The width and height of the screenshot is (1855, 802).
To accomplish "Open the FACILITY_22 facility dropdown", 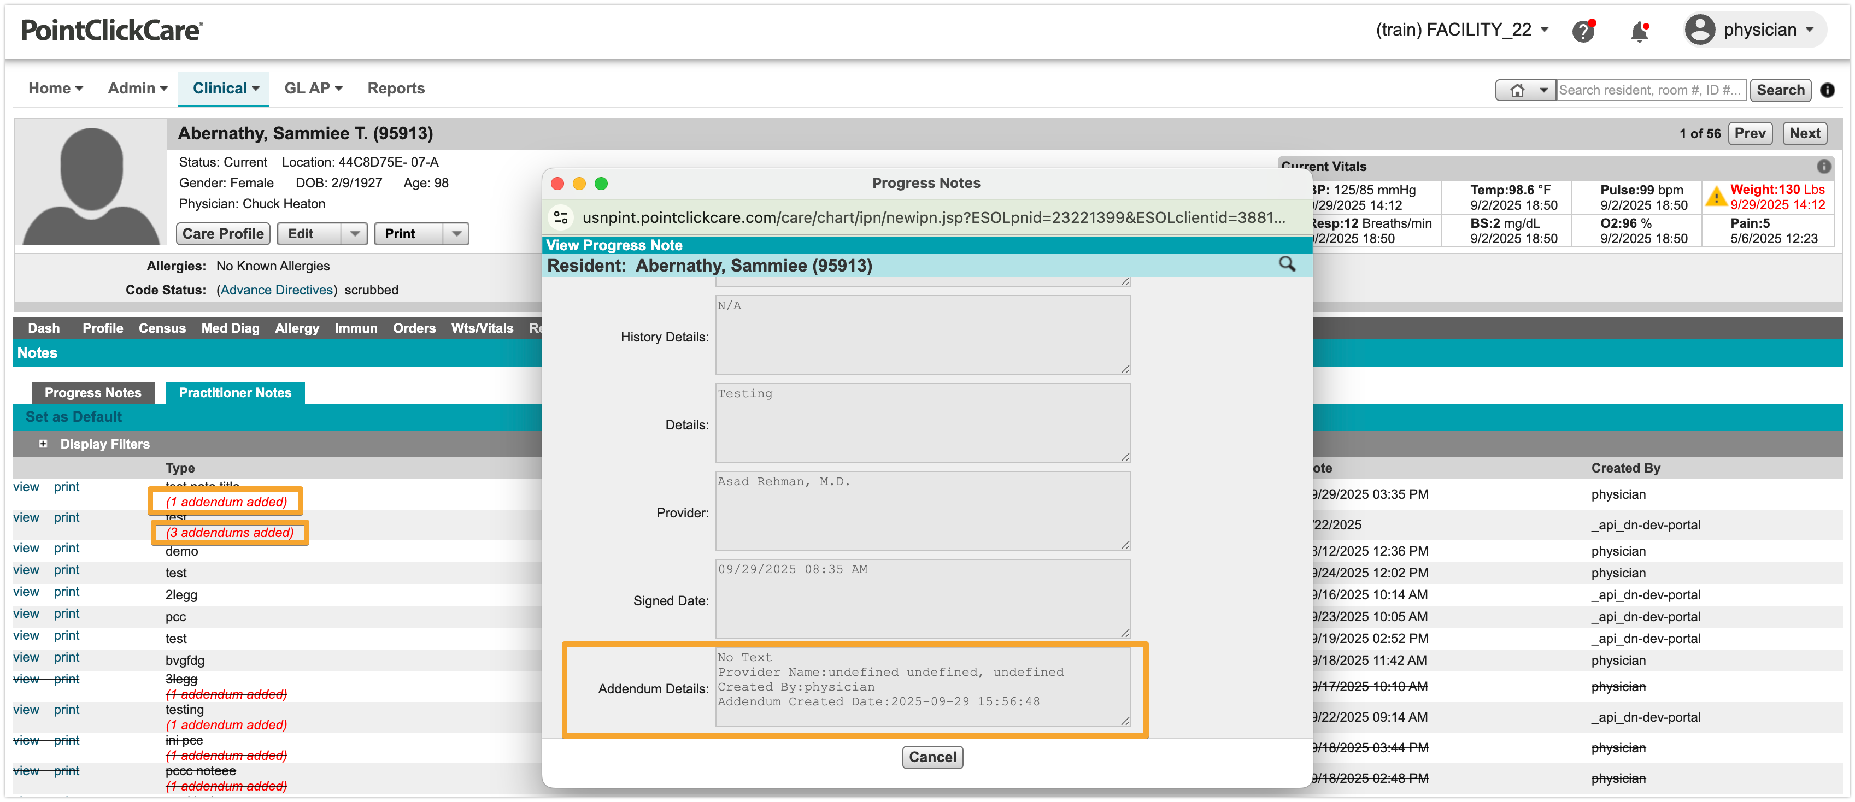I will [1462, 30].
